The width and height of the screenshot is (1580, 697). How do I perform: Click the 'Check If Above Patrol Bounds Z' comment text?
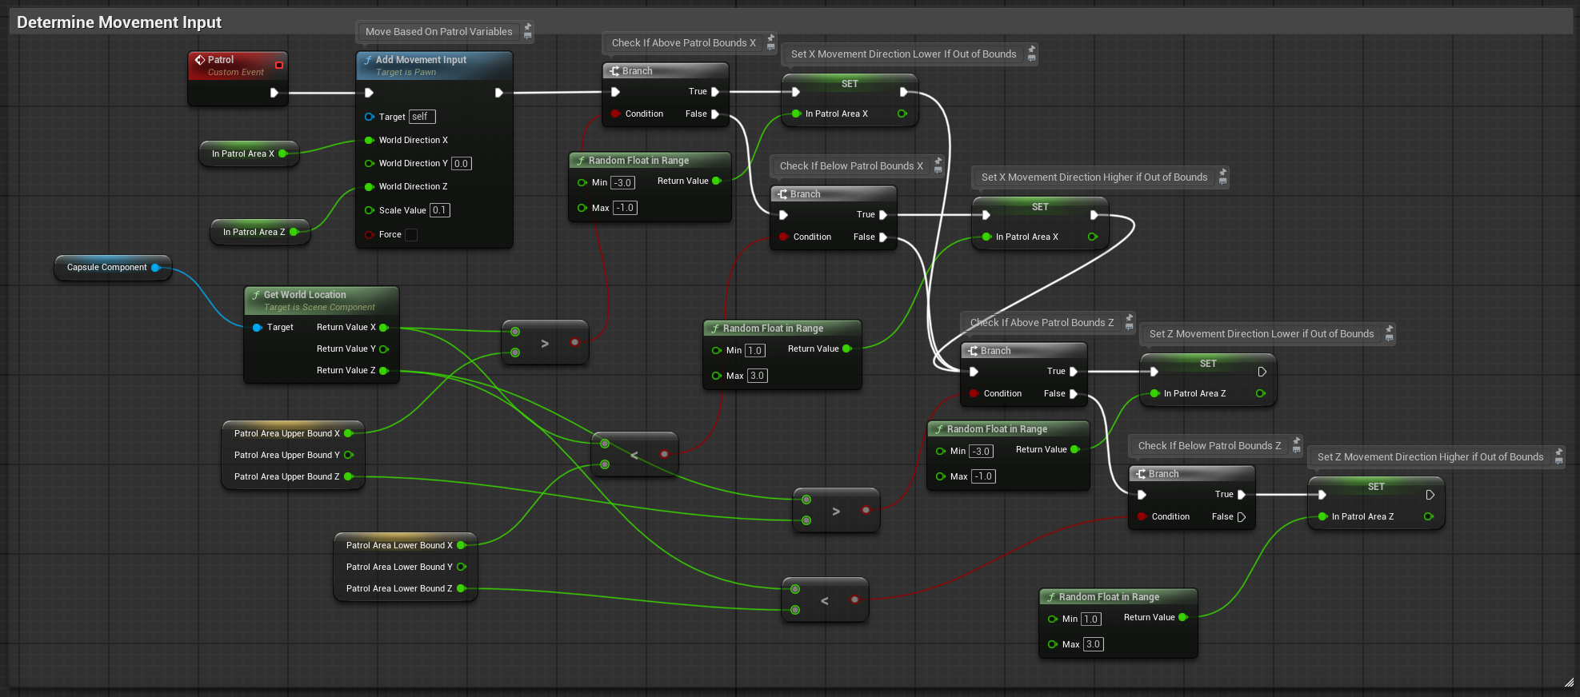pyautogui.click(x=1042, y=323)
